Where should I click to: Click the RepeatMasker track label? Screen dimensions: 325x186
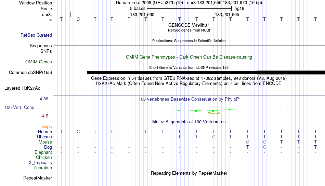[x=38, y=178]
